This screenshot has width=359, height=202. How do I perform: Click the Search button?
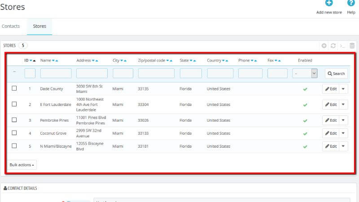pos(336,74)
